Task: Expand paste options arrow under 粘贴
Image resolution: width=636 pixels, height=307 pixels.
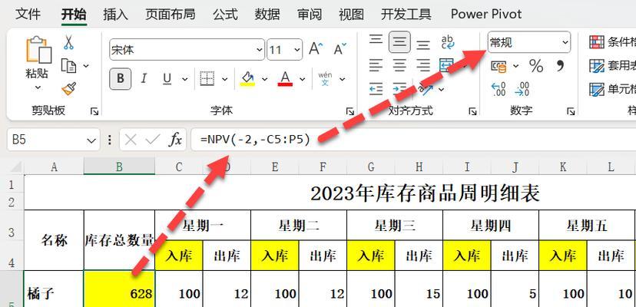Action: (38, 87)
